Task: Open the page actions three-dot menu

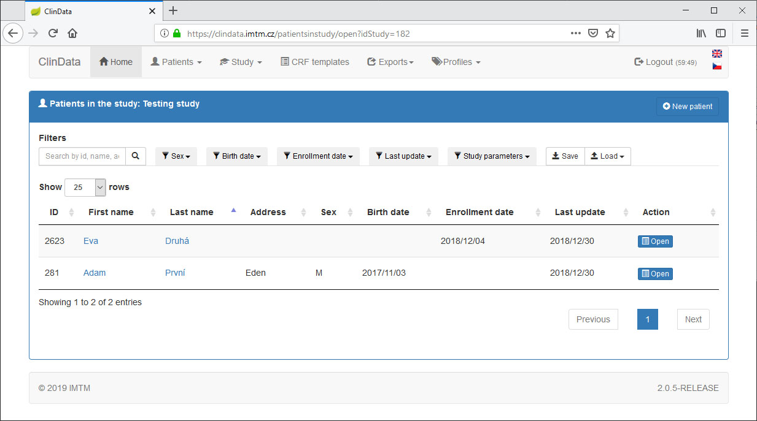Action: 576,34
